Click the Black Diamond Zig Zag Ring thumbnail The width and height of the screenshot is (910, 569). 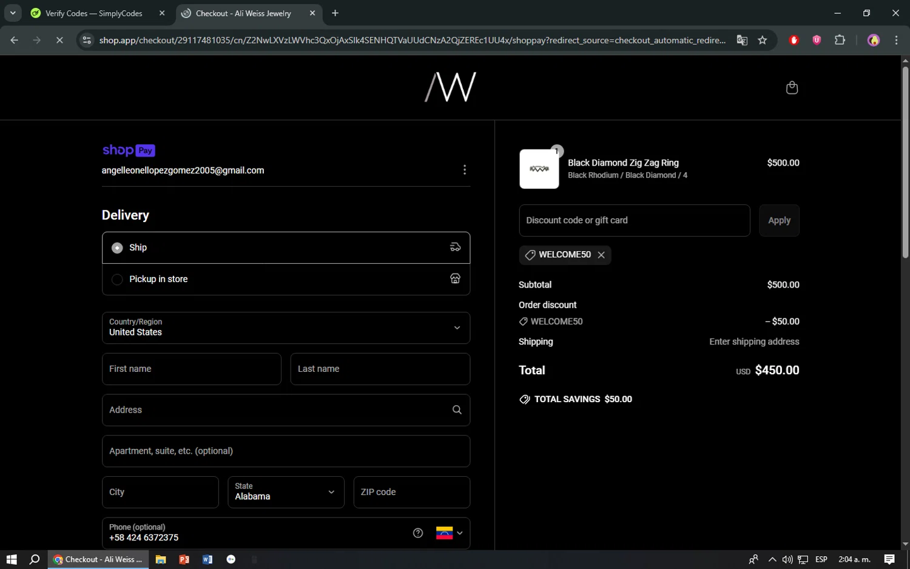539,169
